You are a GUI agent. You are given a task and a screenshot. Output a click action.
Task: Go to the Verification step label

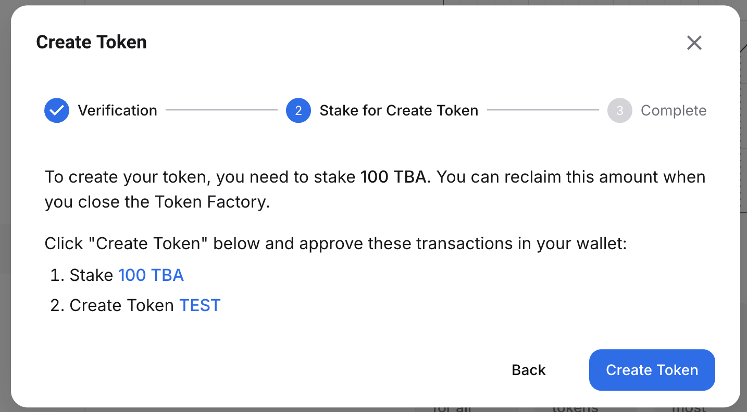[x=117, y=110]
